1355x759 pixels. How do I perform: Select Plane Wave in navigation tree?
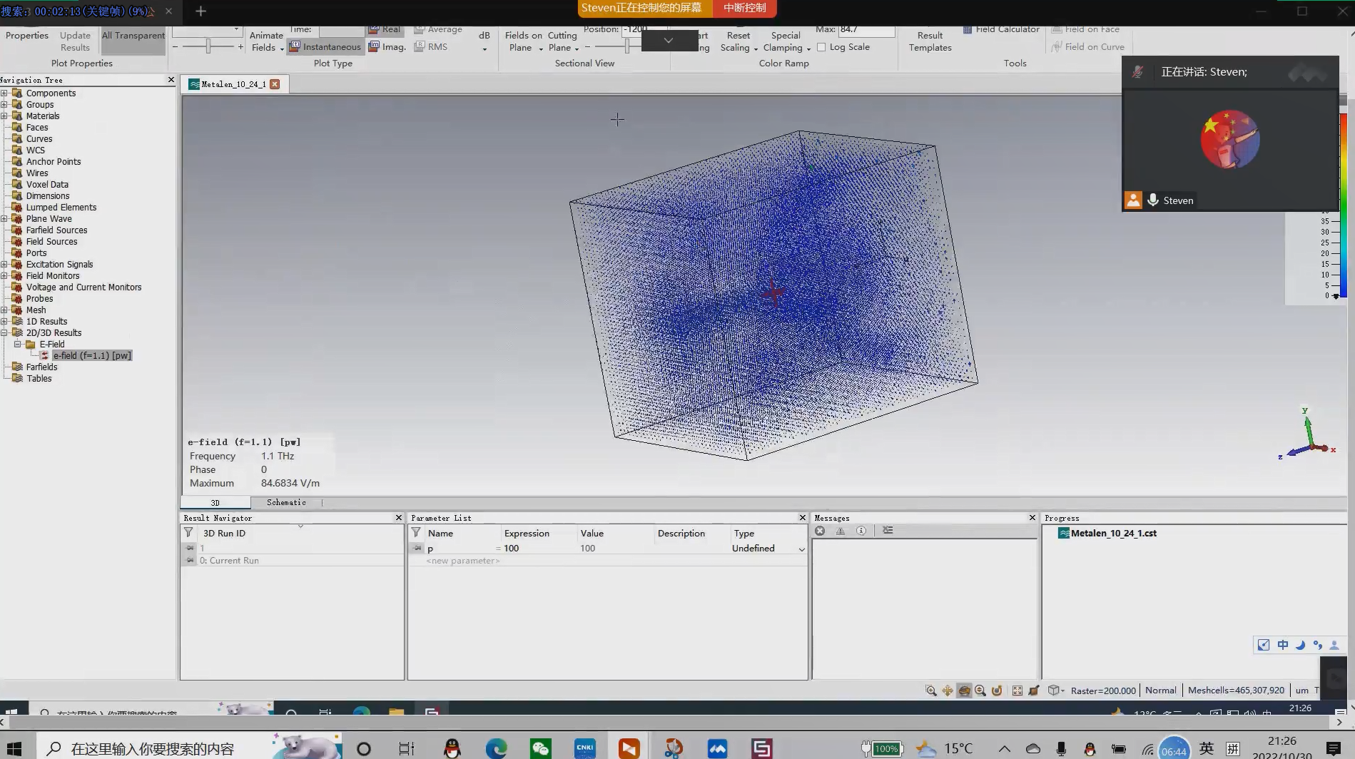(49, 219)
